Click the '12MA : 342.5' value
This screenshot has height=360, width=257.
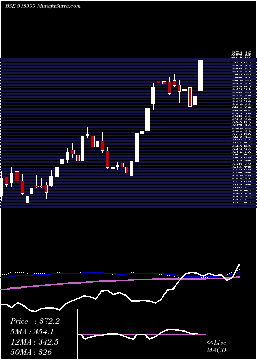(34, 341)
